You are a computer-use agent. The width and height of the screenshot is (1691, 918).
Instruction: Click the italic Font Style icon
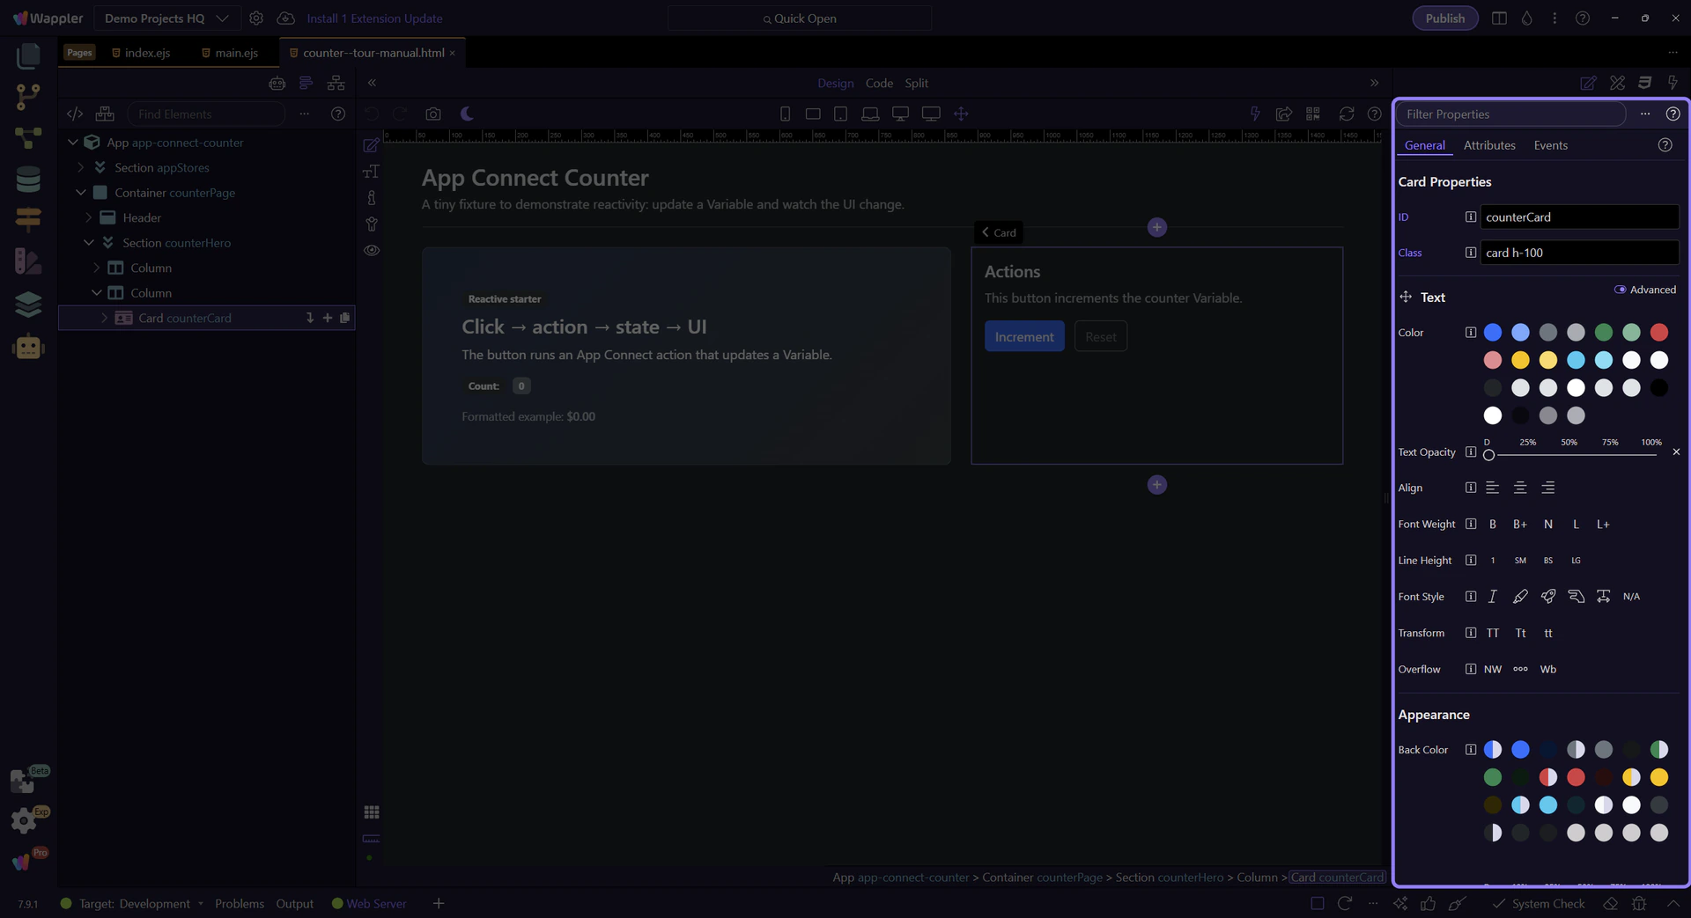tap(1492, 597)
